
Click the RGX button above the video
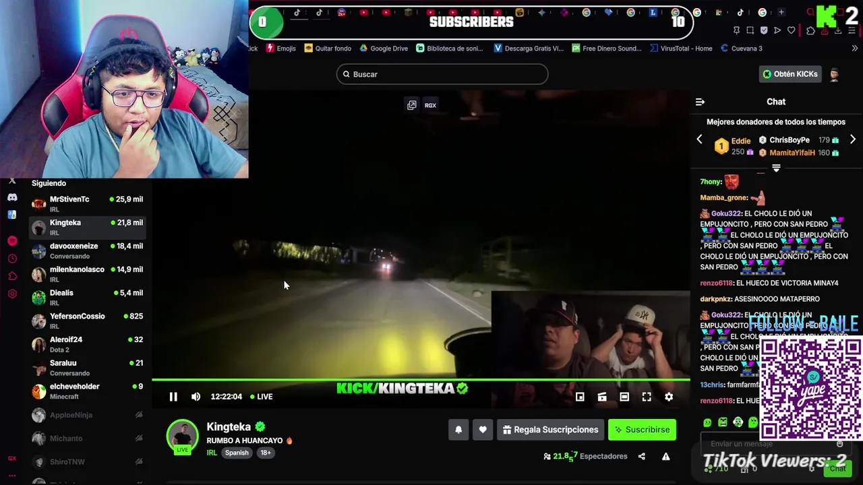coord(430,105)
